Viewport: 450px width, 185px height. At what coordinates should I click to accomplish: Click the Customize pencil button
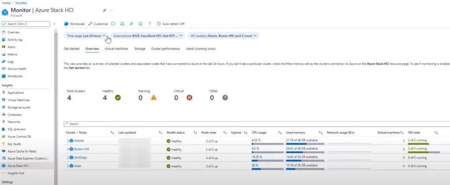click(x=98, y=24)
